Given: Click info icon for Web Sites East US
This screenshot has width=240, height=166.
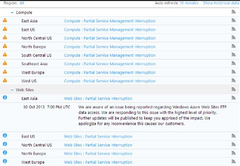Looking at the screenshot, I should pyautogui.click(x=5, y=135).
